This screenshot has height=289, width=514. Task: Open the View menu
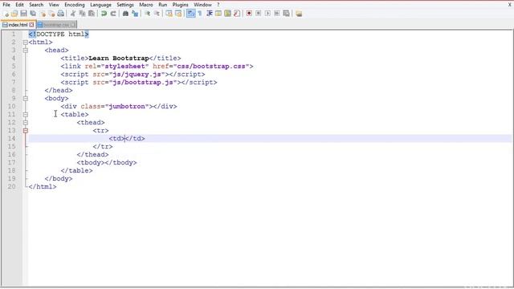pyautogui.click(x=54, y=5)
